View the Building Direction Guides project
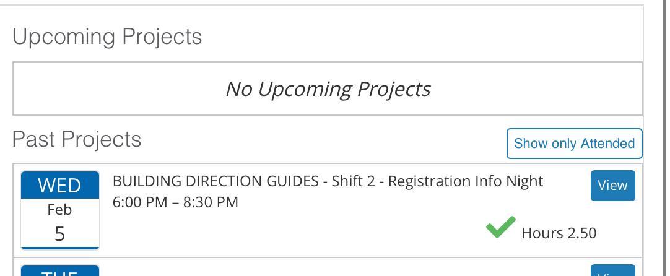The height and width of the screenshot is (276, 670). point(612,186)
